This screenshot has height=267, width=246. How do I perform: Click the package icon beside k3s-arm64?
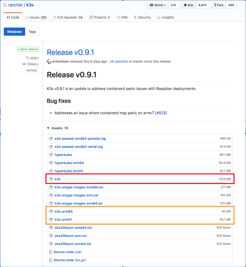pos(51,212)
